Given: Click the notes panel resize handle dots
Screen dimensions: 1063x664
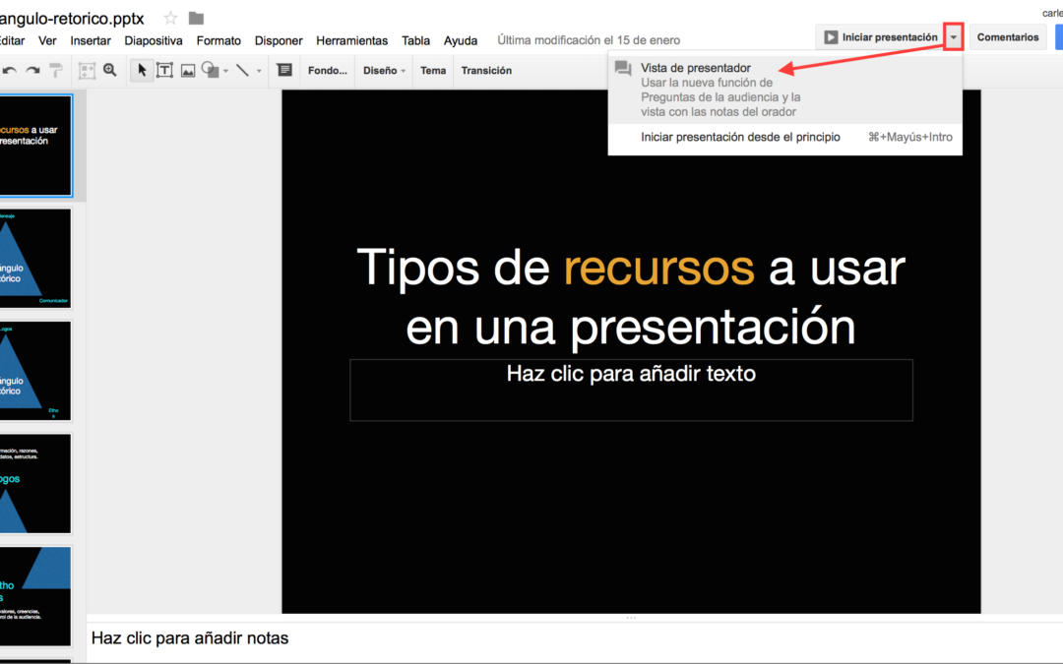Looking at the screenshot, I should [631, 618].
